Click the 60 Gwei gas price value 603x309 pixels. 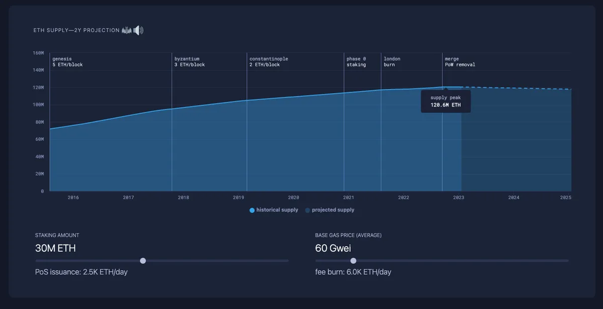[333, 248]
